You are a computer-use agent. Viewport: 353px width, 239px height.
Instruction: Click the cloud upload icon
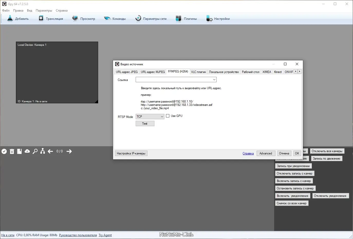[x=27, y=151]
